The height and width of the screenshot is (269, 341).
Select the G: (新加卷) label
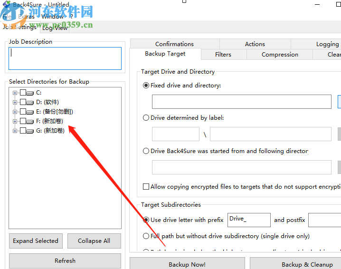tap(50, 131)
